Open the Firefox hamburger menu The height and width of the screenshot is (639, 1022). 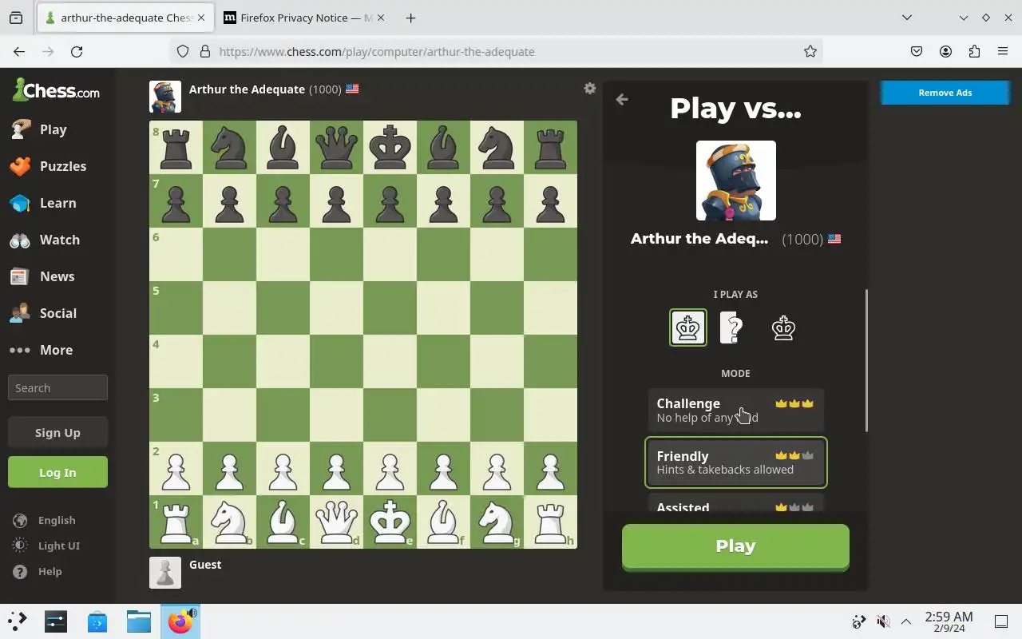point(1003,51)
